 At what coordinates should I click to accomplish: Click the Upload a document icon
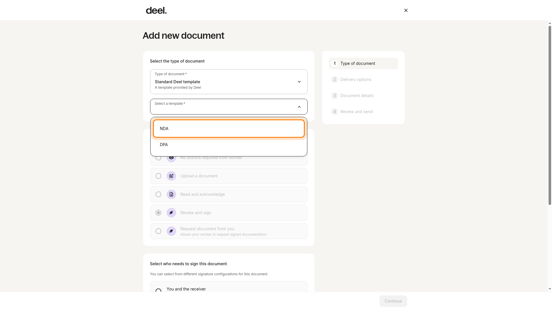[171, 176]
